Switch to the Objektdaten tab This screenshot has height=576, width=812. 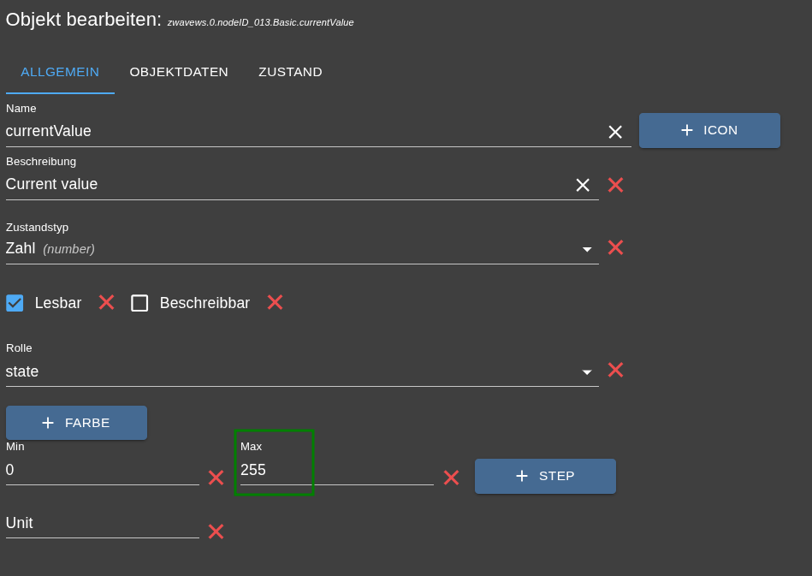point(179,72)
